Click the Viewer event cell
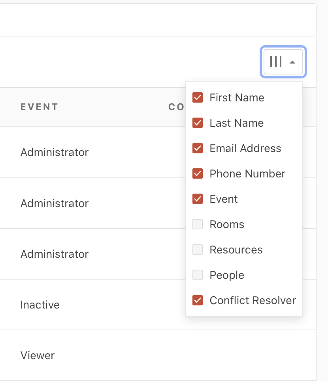 [38, 355]
